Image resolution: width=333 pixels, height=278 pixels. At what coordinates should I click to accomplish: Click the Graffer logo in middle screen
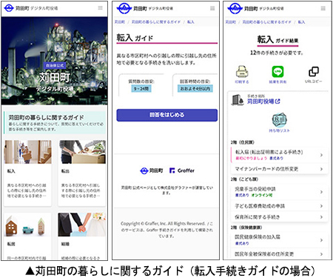(182, 171)
